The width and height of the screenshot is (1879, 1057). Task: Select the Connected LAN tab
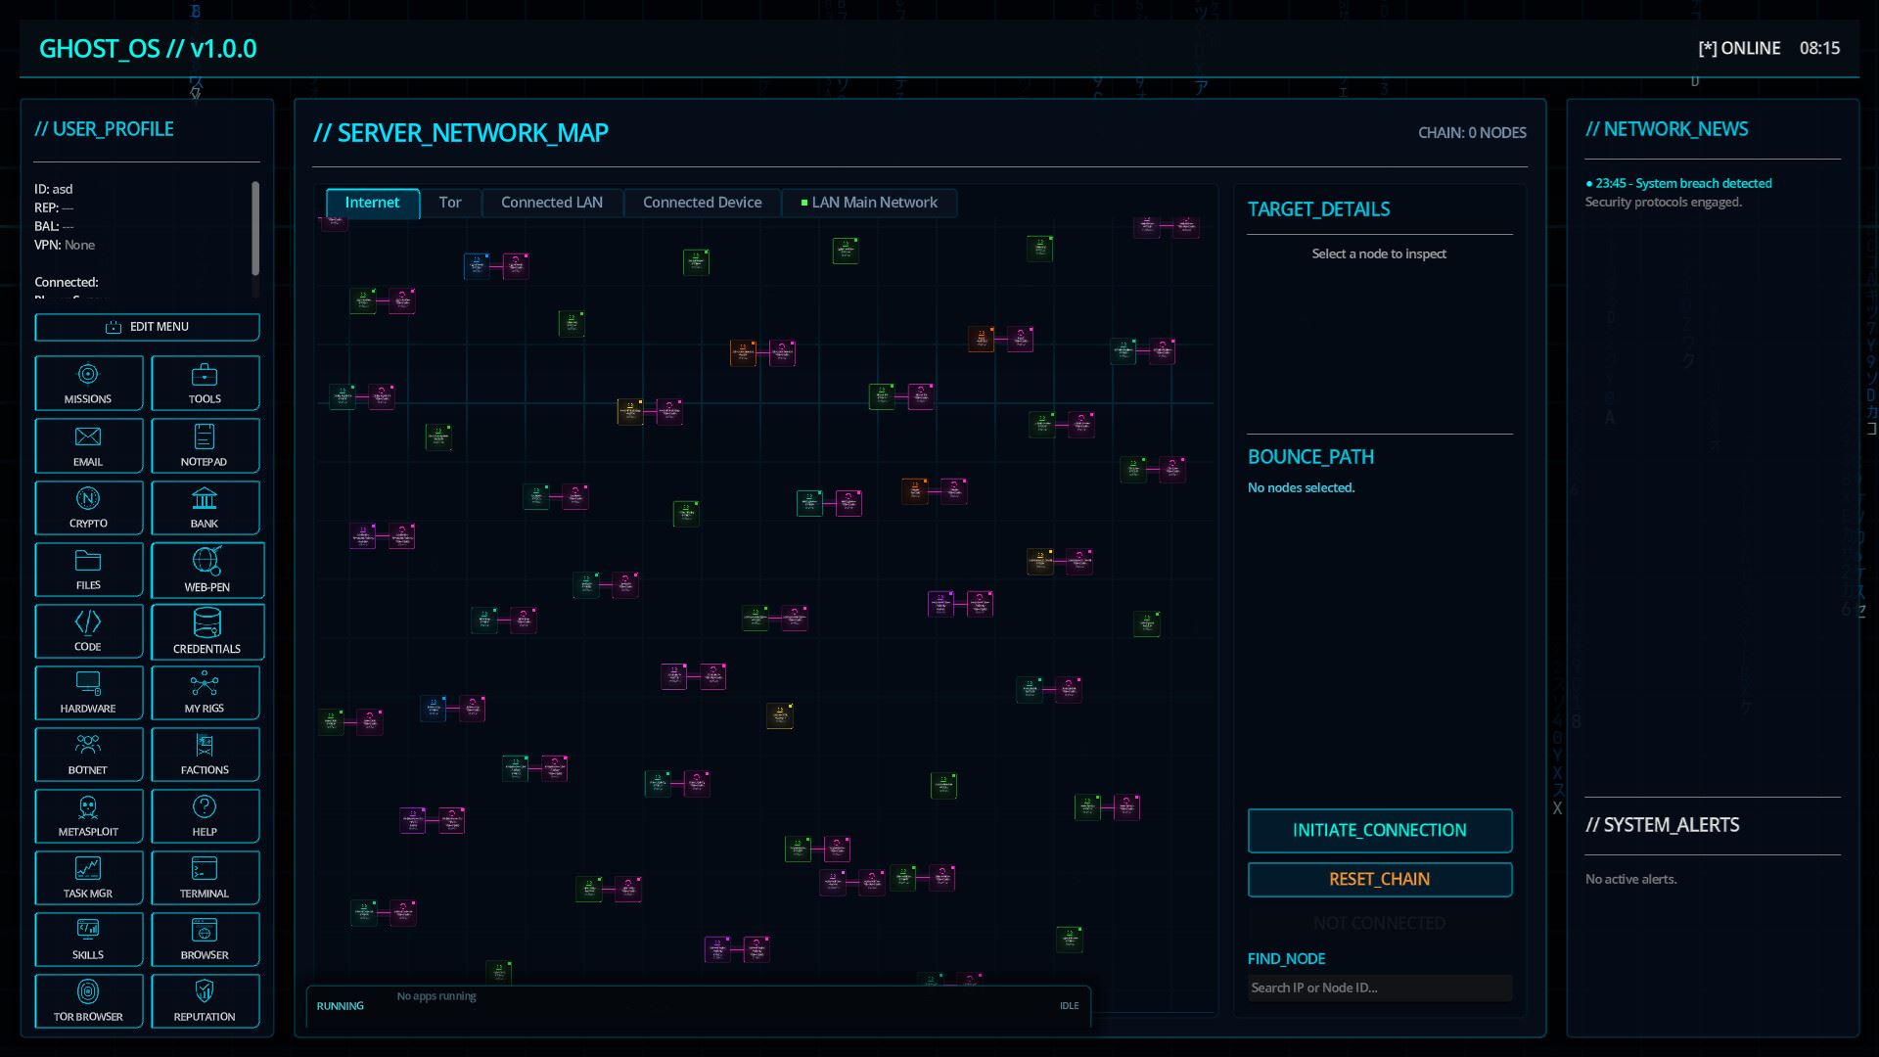tap(552, 203)
